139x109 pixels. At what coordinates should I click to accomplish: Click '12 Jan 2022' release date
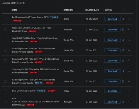coord(92,91)
